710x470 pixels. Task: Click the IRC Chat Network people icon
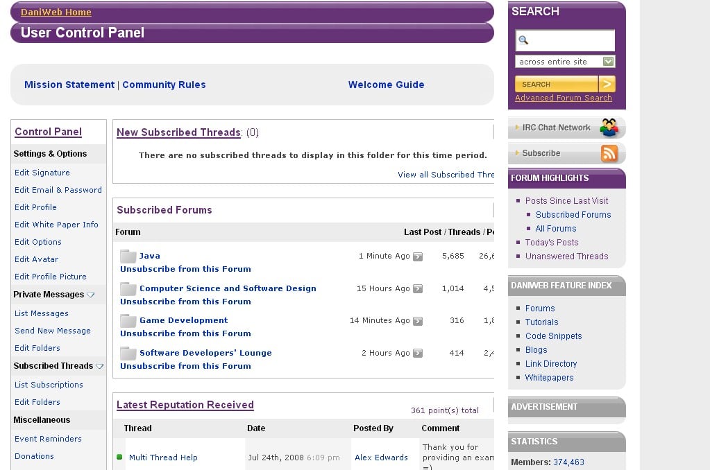click(609, 128)
